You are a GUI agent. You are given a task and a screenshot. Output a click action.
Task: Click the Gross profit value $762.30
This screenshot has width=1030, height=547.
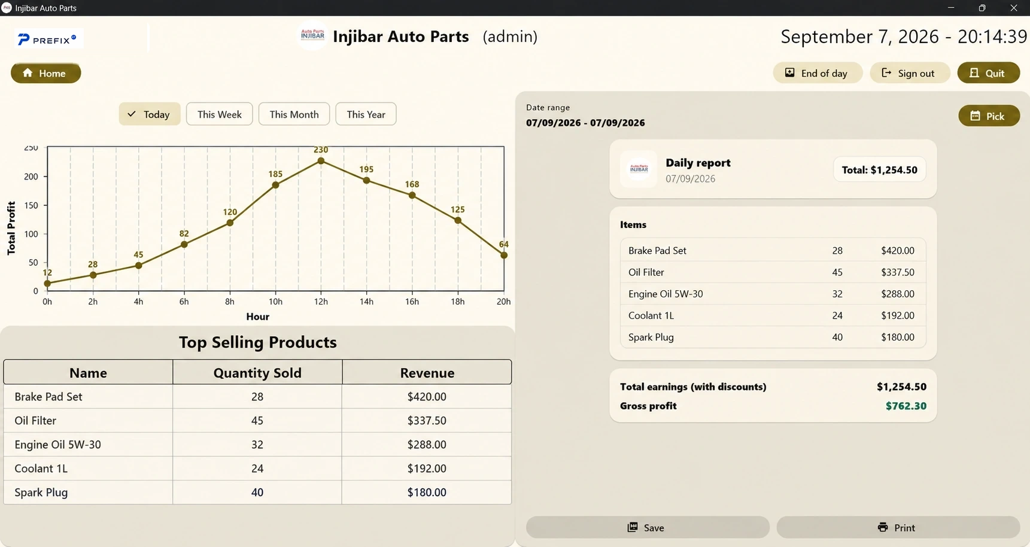(x=906, y=406)
